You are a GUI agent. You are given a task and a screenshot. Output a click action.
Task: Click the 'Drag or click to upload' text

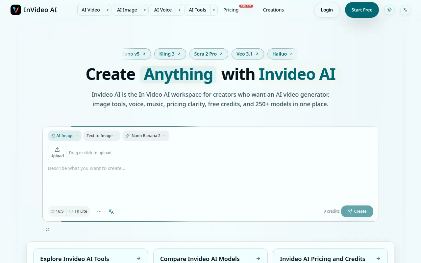(90, 153)
